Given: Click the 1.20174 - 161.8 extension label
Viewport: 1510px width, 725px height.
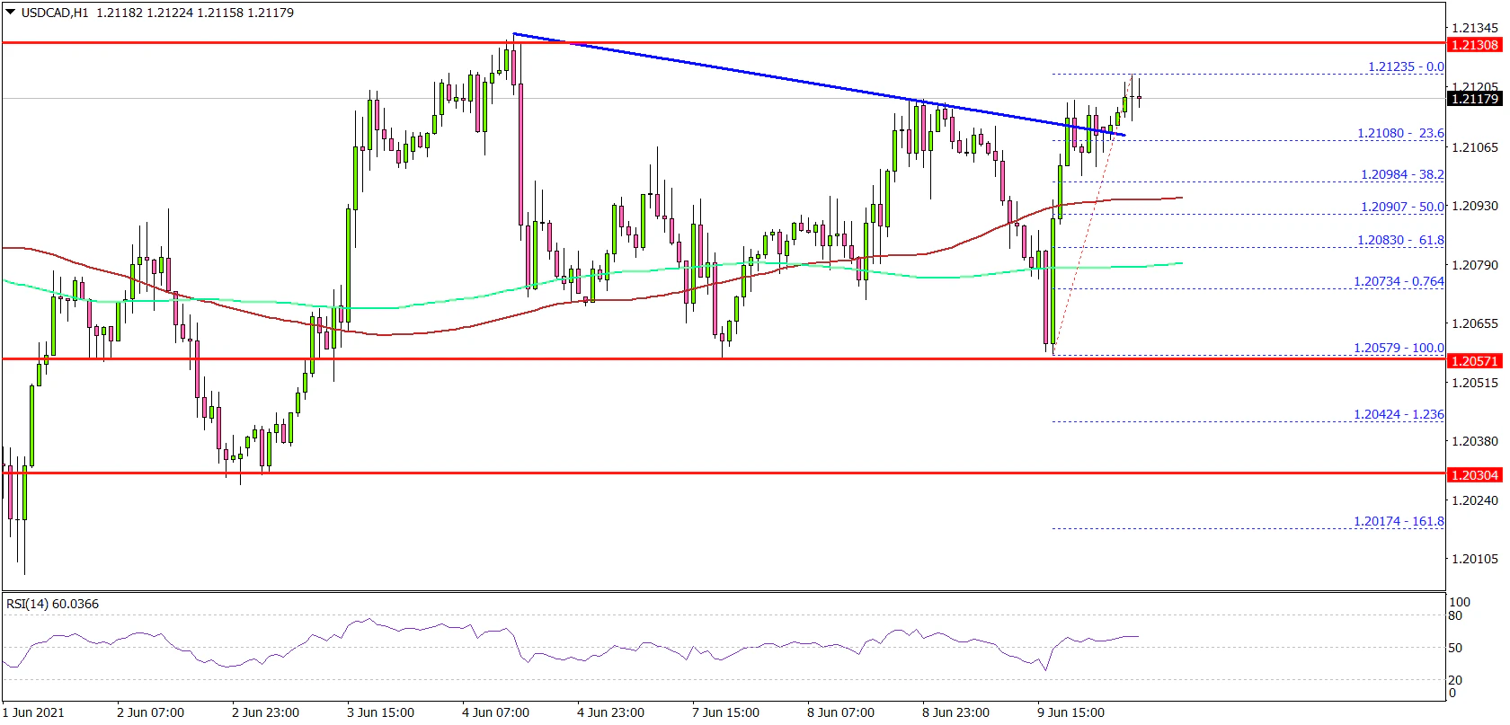Looking at the screenshot, I should (x=1399, y=521).
